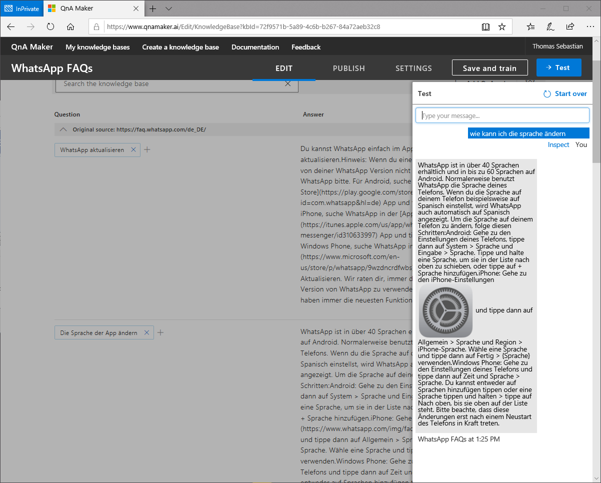
Task: Clear the knowledge base search field
Action: (x=287, y=84)
